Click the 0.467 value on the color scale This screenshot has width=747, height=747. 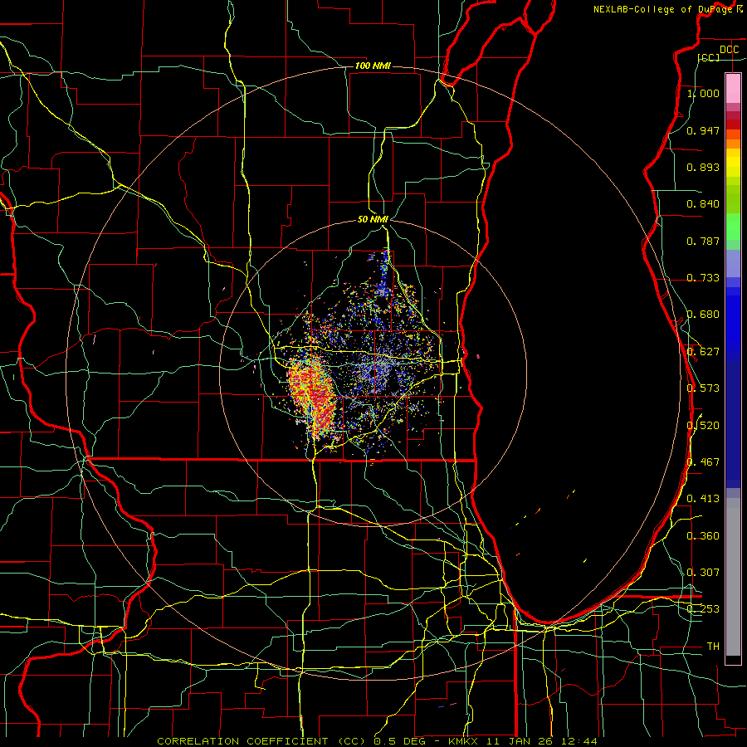coord(703,462)
